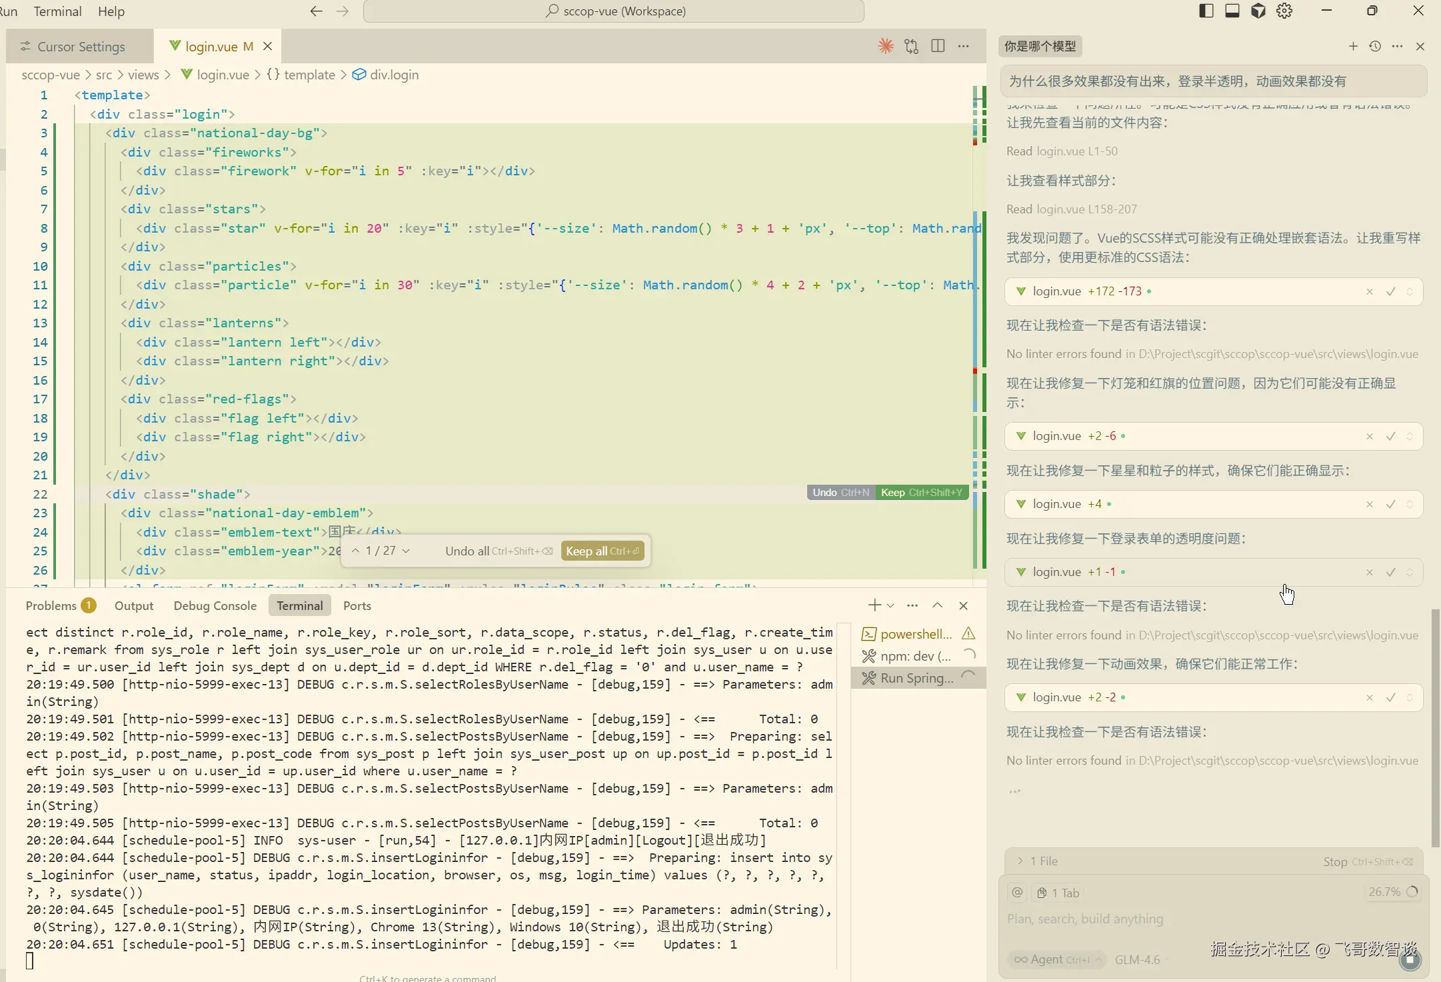This screenshot has width=1441, height=982.
Task: Open settings gear in title bar
Action: (1284, 11)
